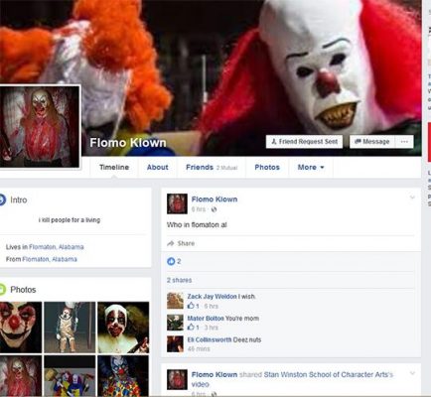Screen dimensions: 431x397
Task: Share the 'Who in flomaton al' post
Action: [181, 243]
